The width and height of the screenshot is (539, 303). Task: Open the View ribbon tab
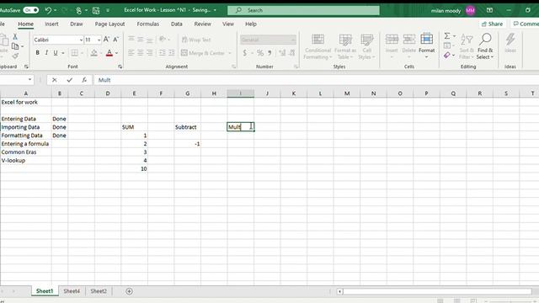[228, 24]
